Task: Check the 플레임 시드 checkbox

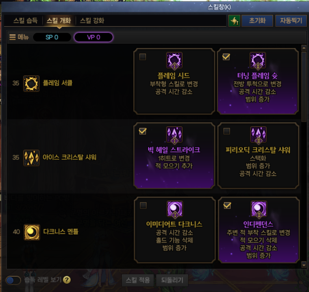Action: click(x=143, y=57)
